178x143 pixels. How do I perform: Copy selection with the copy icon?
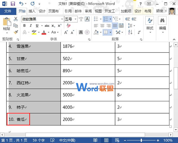point(15,26)
